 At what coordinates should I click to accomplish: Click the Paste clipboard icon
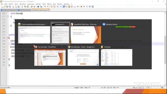[28, 7]
